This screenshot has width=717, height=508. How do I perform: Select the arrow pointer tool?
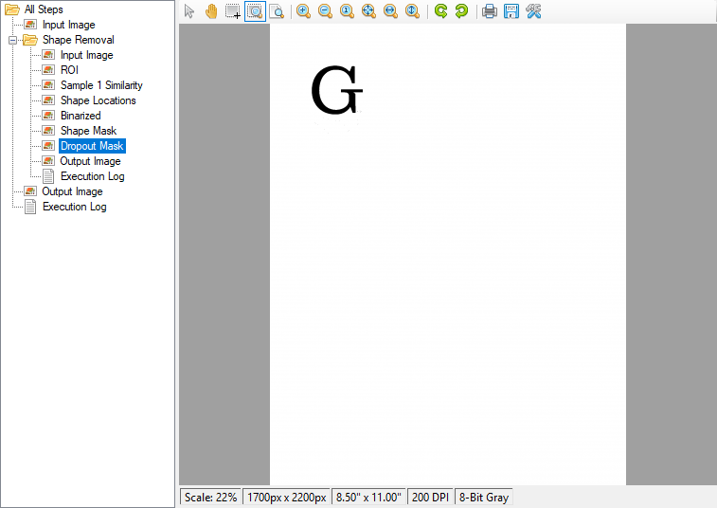coord(189,11)
